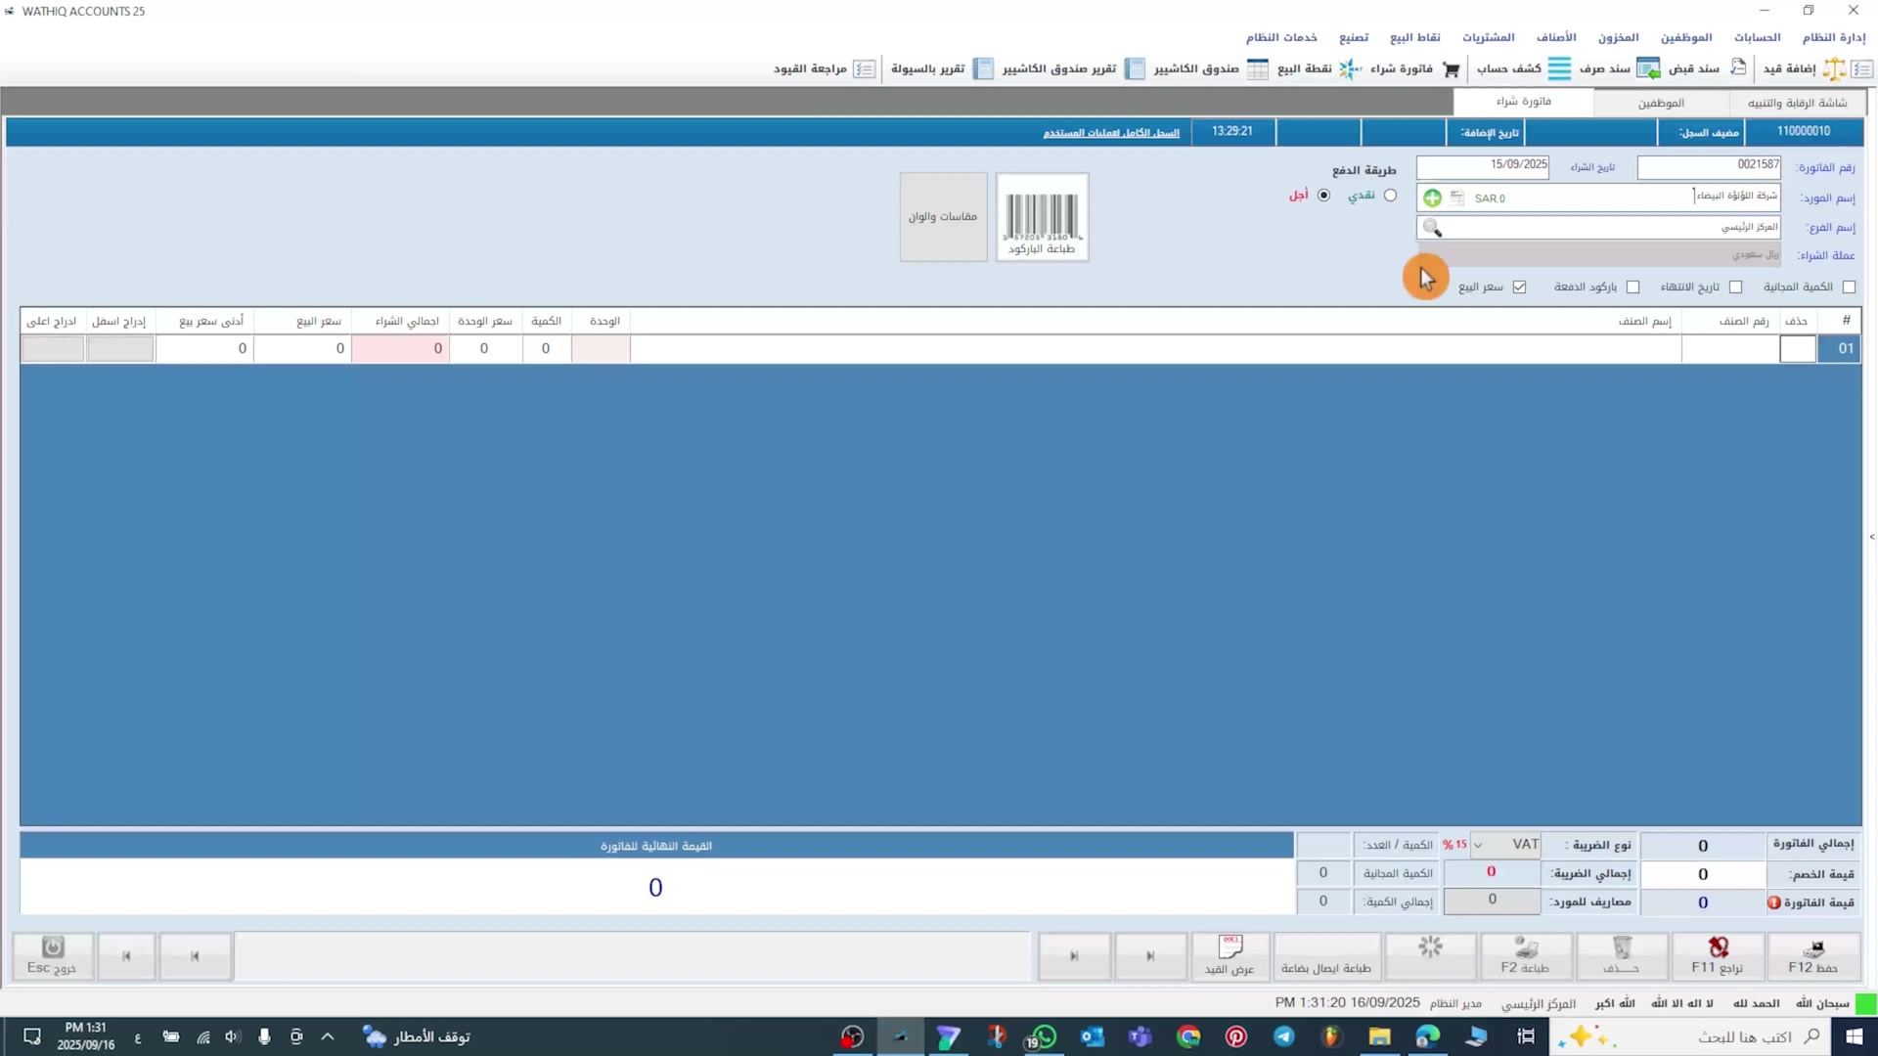Open the المشتريات menu
The height and width of the screenshot is (1056, 1878).
1488,37
